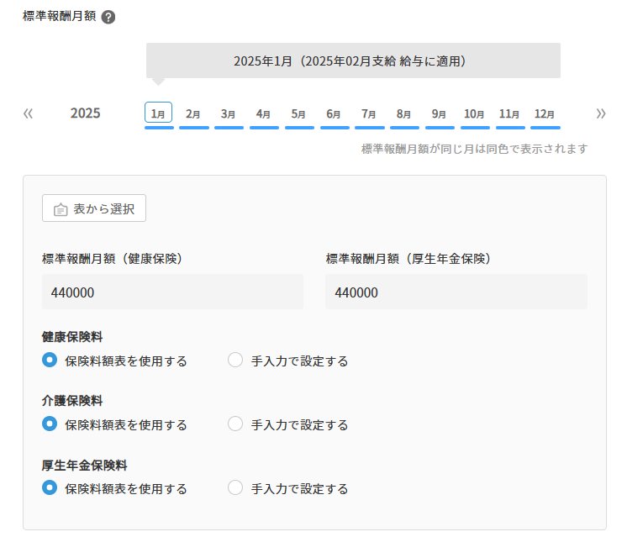Click the 健康保険 standard remuneration input field
This screenshot has height=537, width=627.
click(x=172, y=292)
